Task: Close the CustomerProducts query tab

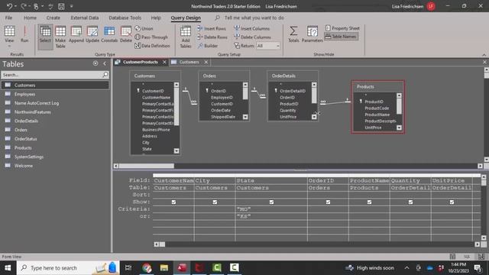Action: point(164,62)
